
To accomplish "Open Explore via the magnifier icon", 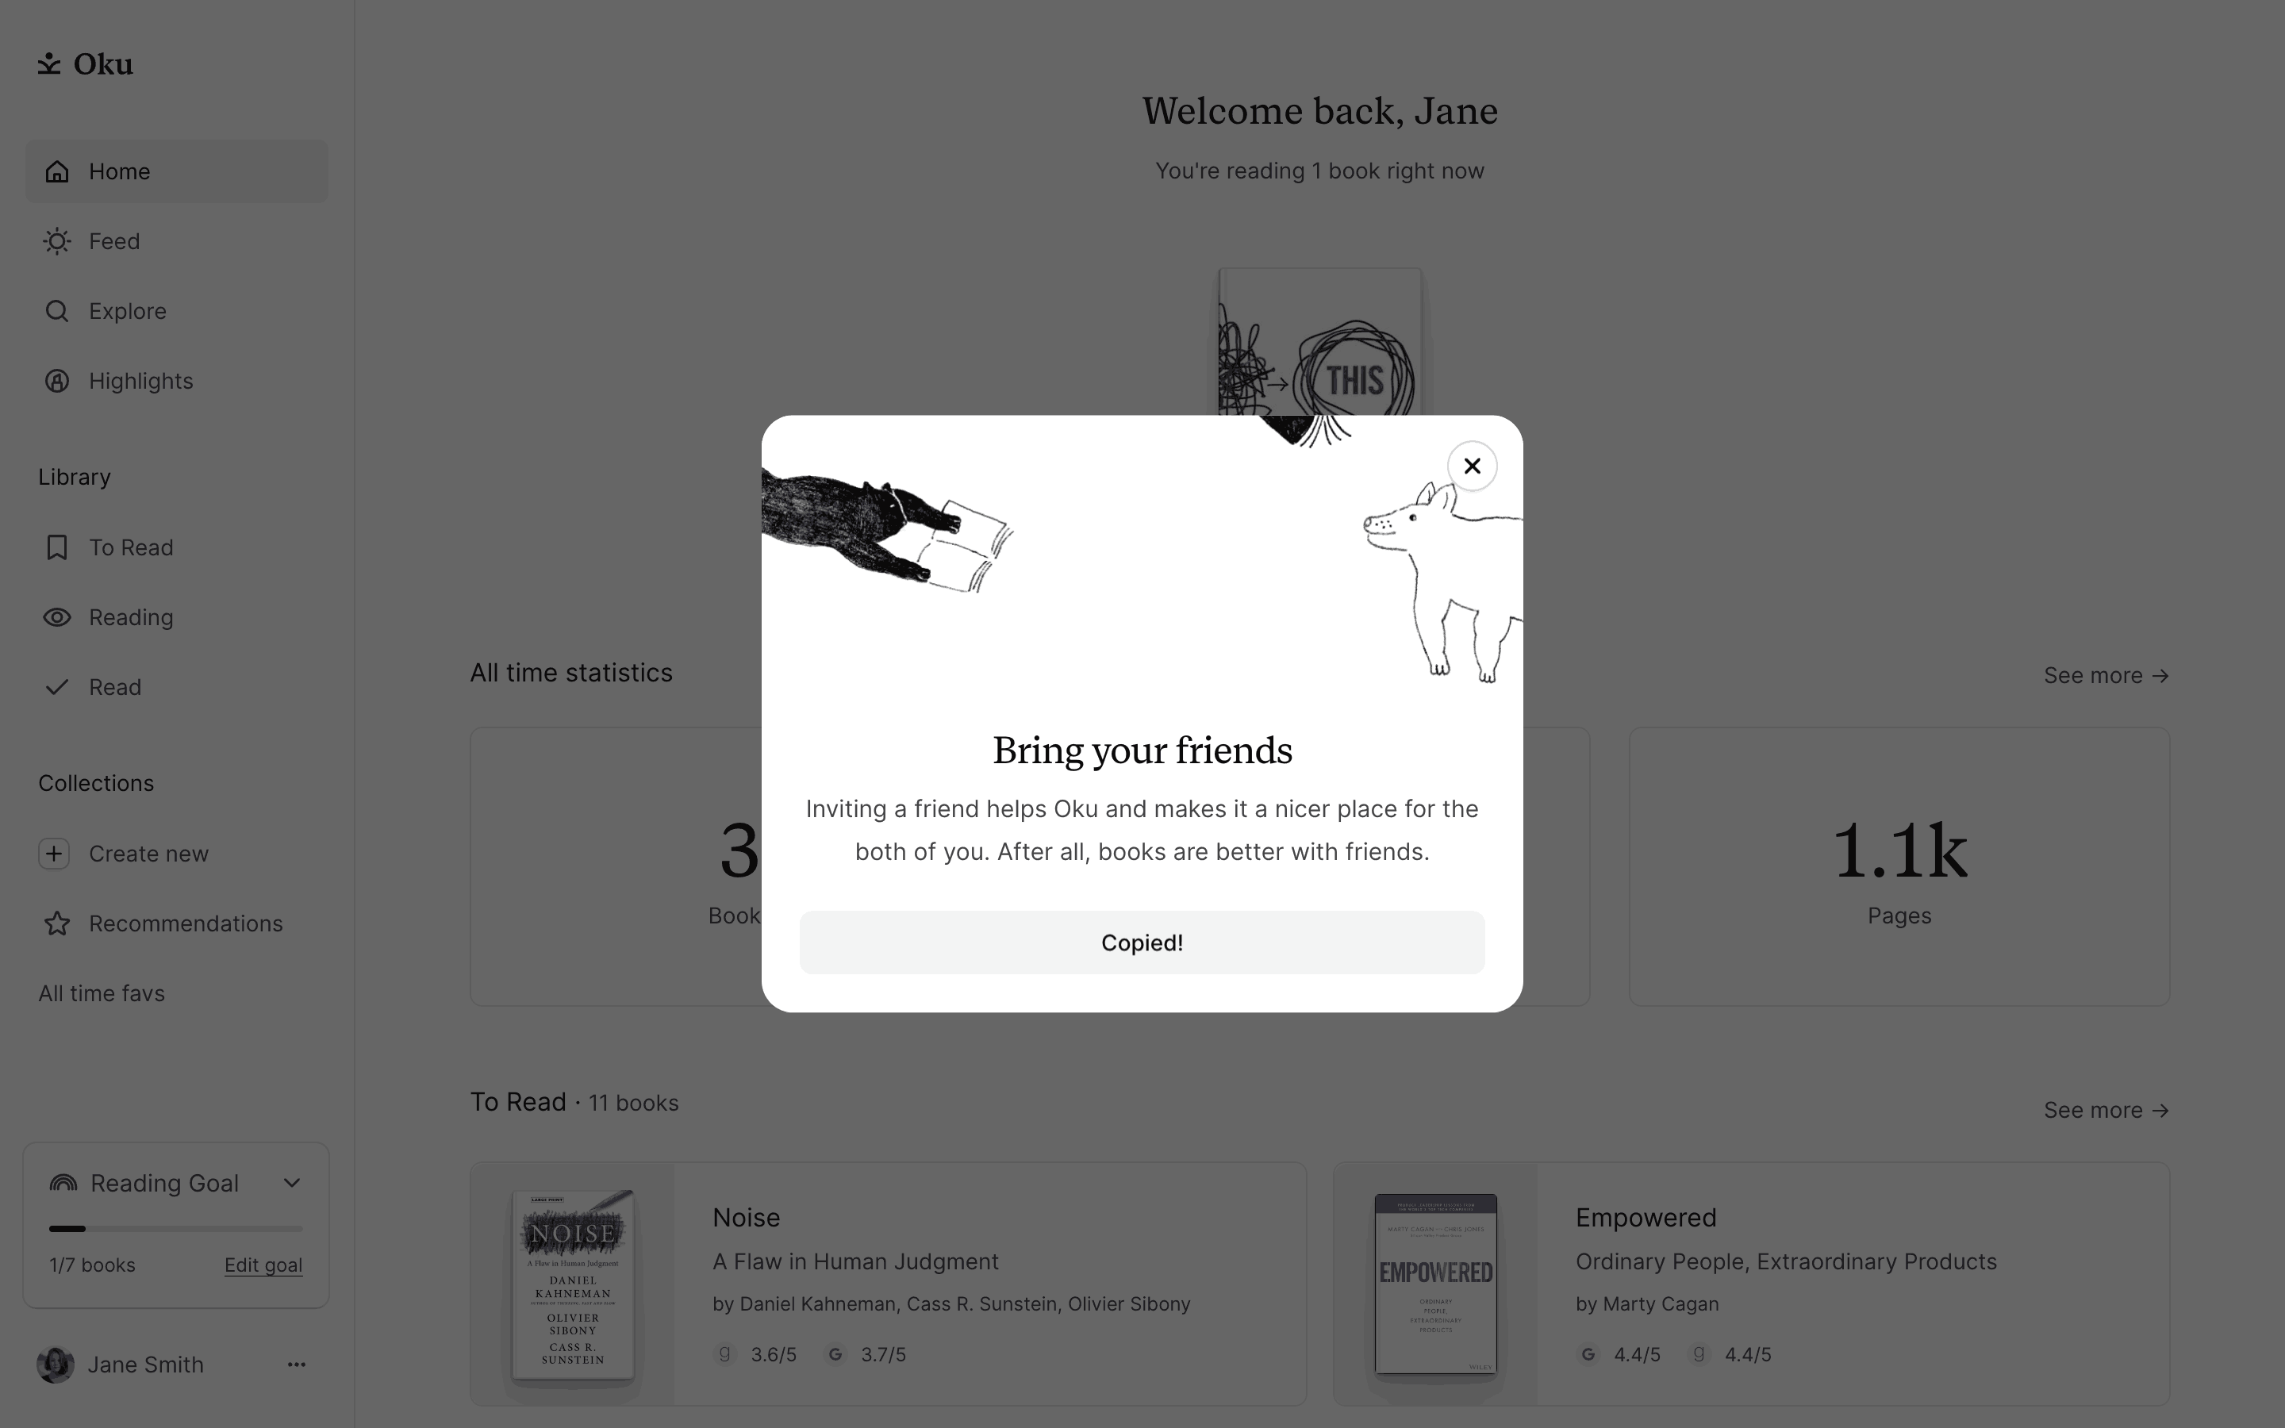I will (x=58, y=311).
